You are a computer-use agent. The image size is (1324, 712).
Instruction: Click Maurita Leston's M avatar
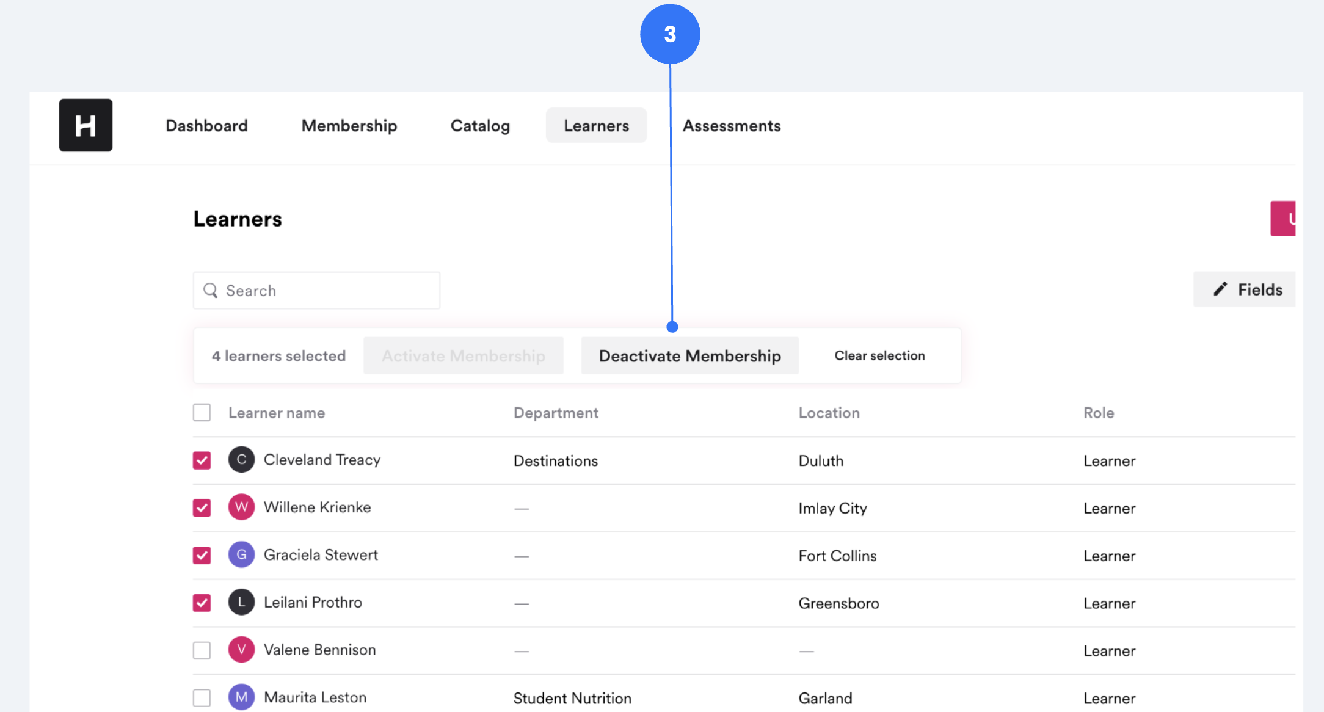point(241,697)
